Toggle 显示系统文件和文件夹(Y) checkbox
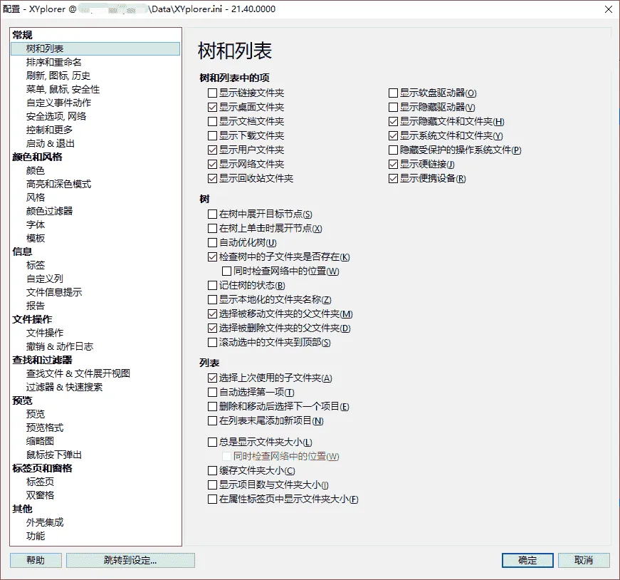Viewport: 620px width, 580px height. 393,136
